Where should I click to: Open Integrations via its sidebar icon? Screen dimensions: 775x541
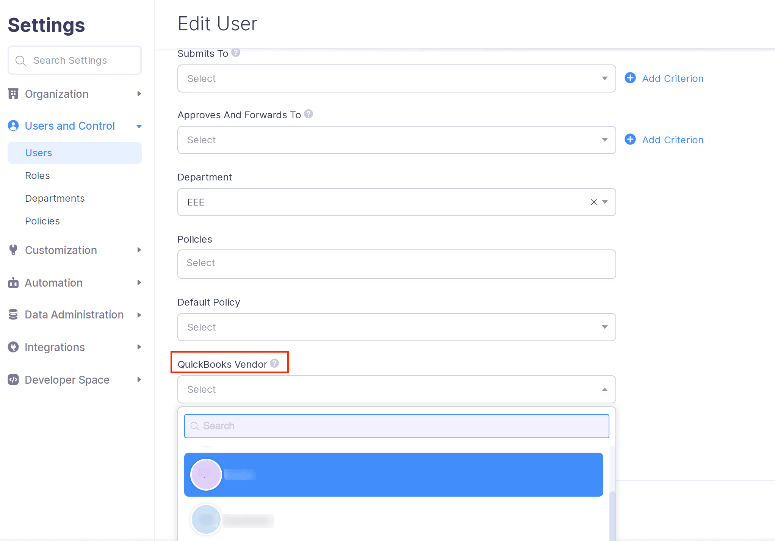(x=13, y=347)
